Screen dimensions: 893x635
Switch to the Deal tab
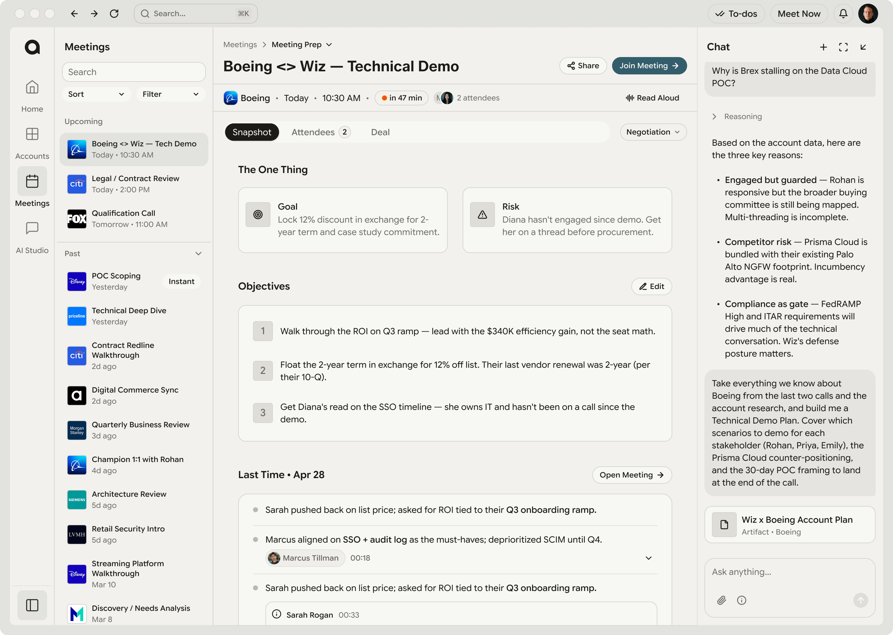[x=380, y=132]
